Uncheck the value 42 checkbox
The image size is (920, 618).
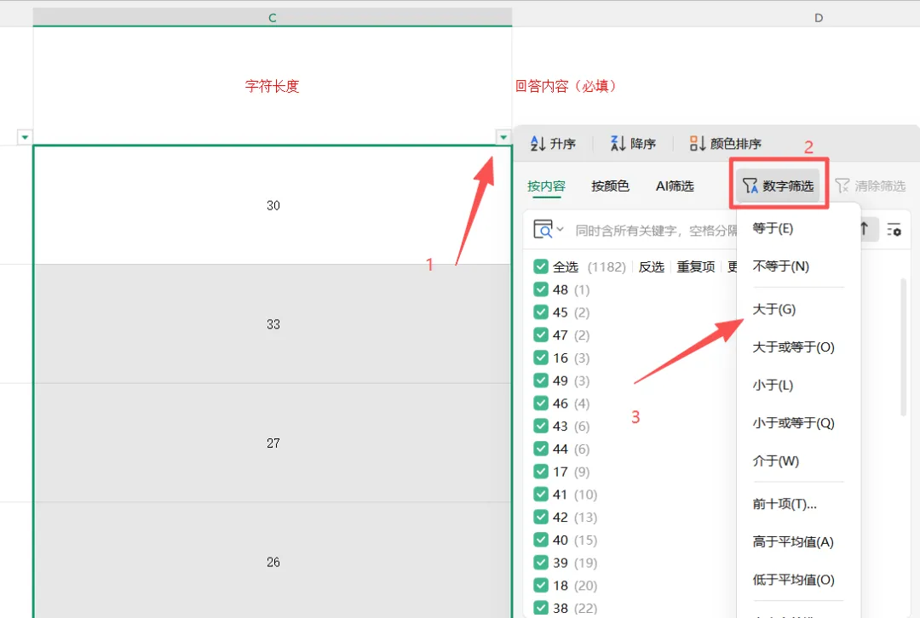pos(541,518)
